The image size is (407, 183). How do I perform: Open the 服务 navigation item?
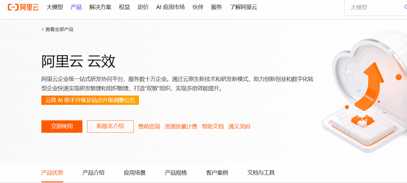click(x=216, y=7)
